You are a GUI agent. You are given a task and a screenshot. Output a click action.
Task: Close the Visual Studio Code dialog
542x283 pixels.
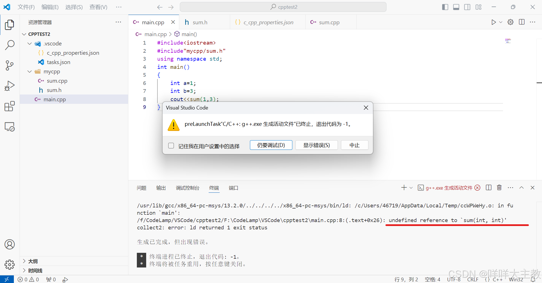pos(366,108)
